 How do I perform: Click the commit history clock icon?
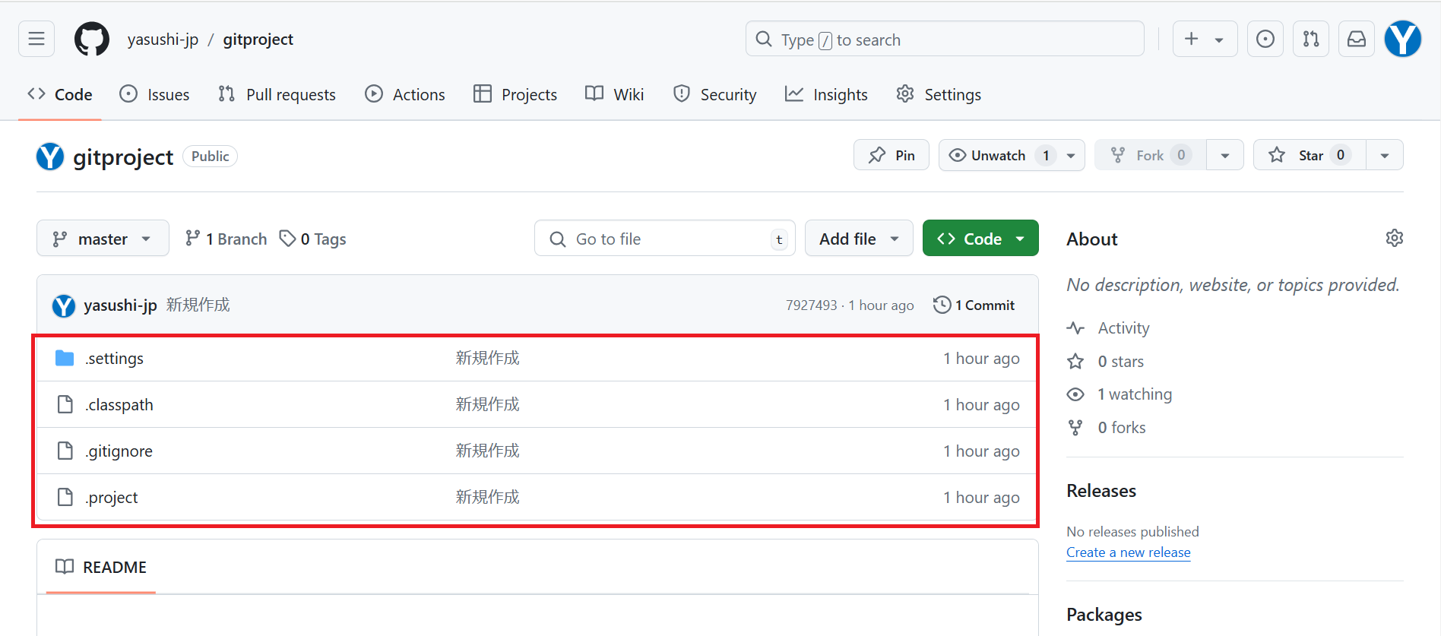[x=942, y=305]
